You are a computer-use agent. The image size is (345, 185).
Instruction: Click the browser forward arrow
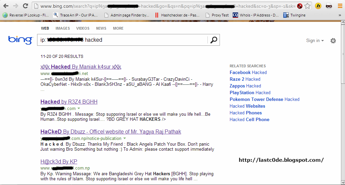pos(16,6)
